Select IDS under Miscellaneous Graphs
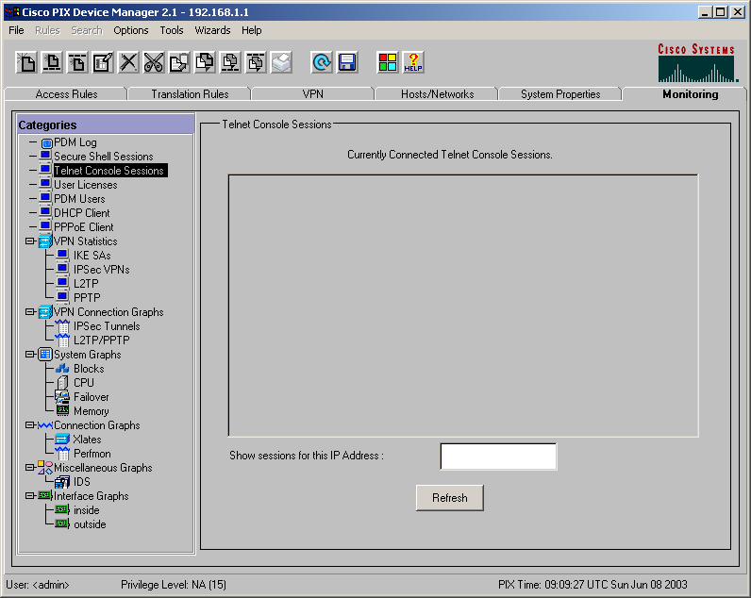 [x=81, y=482]
